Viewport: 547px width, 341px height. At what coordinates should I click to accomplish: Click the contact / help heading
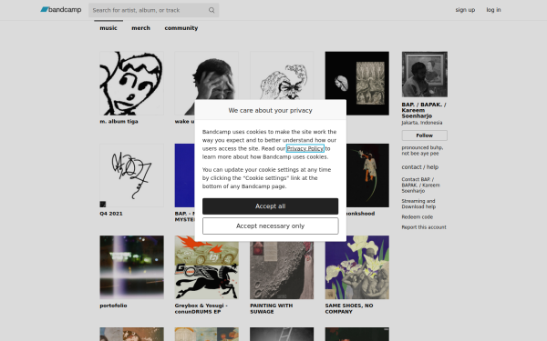click(420, 167)
